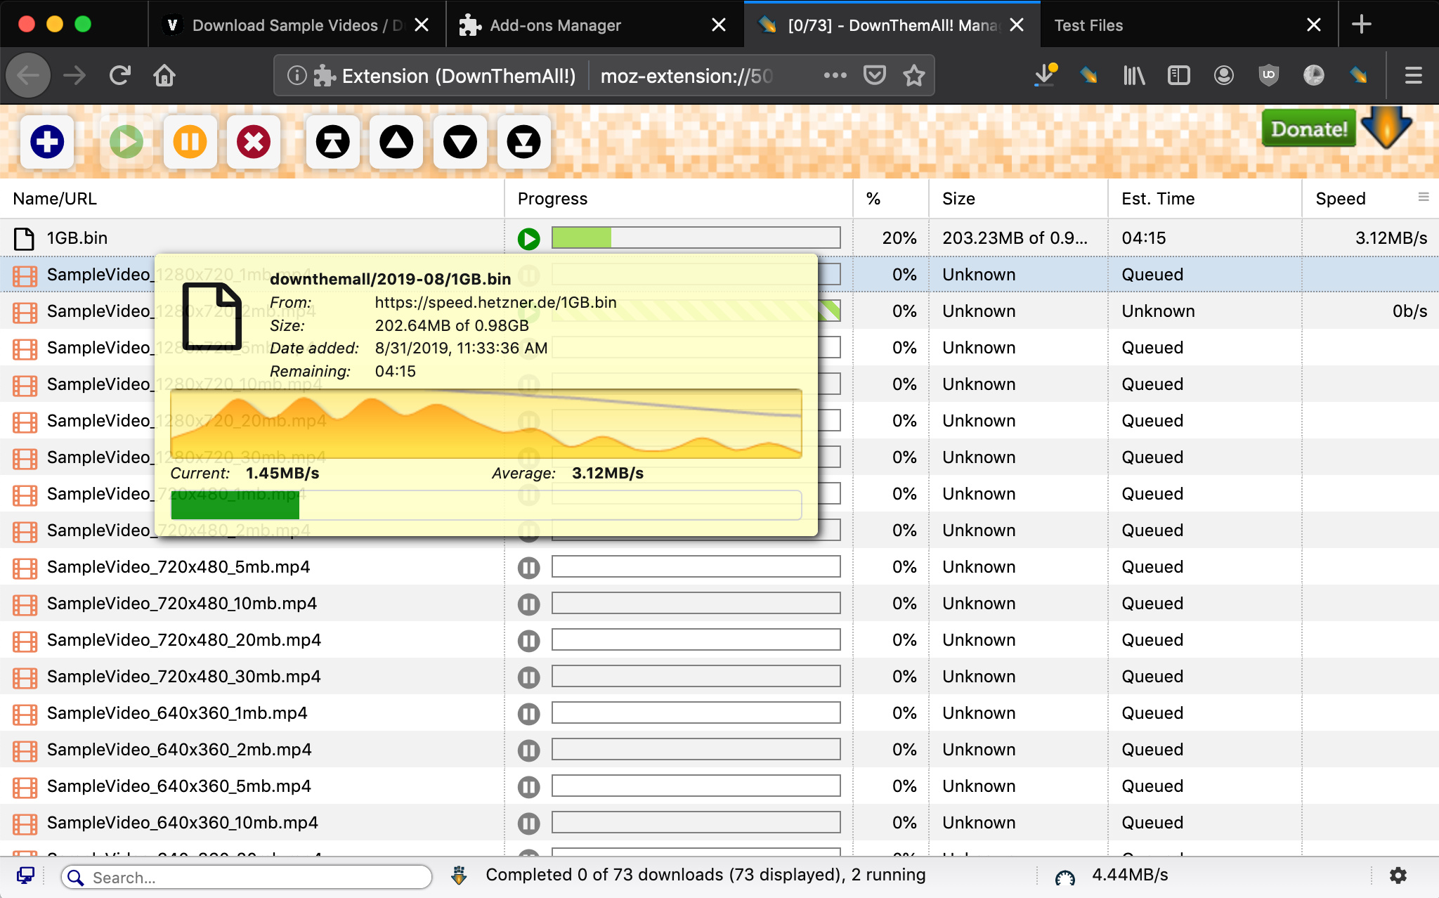Screen dimensions: 1439x898
Task: Click the moz-extension URL address field
Action: pyautogui.click(x=686, y=76)
